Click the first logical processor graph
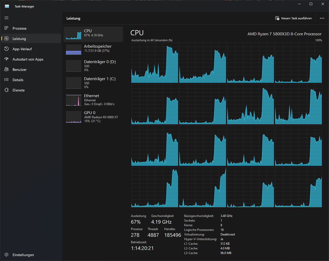The width and height of the screenshot is (329, 261). click(x=155, y=63)
